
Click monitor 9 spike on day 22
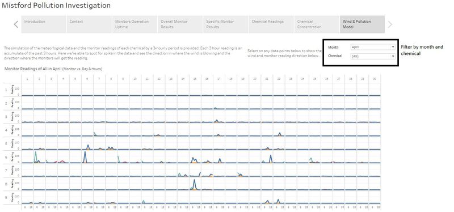coord(278,201)
